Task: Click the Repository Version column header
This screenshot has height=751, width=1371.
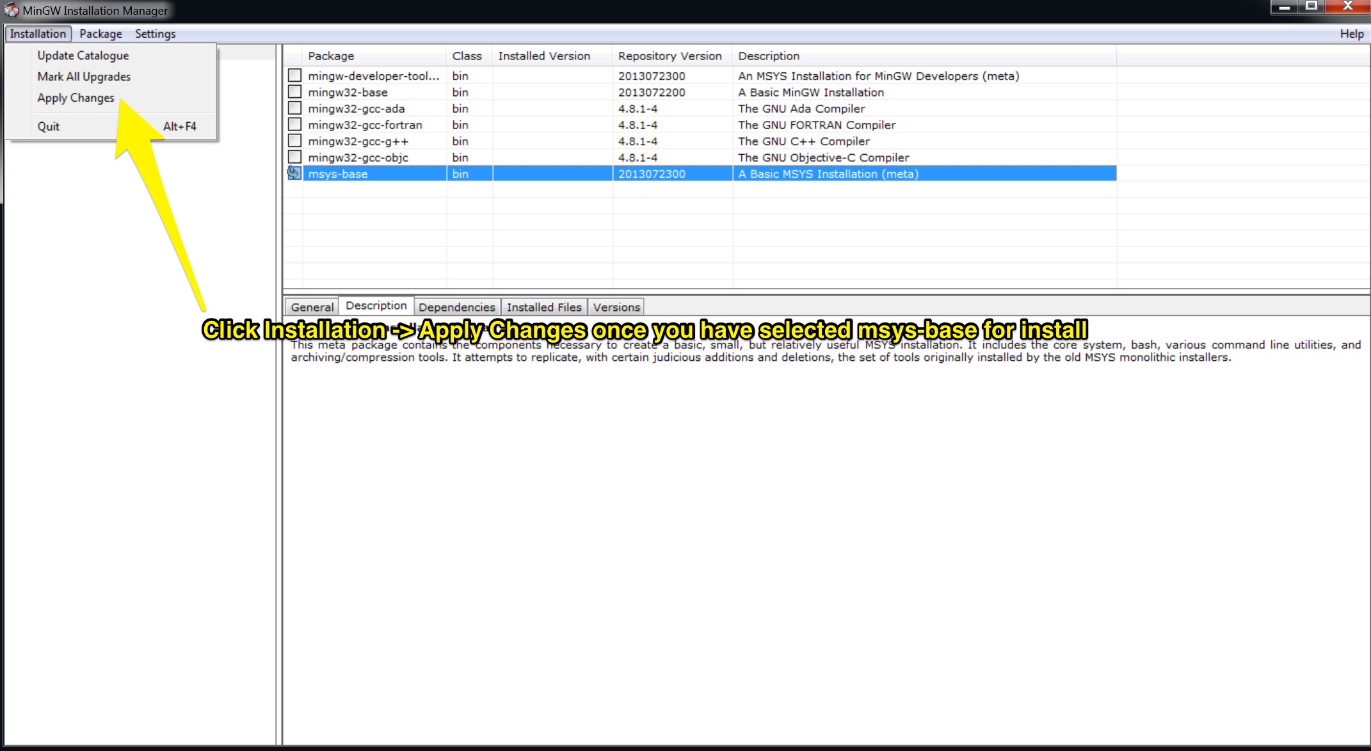Action: tap(669, 56)
